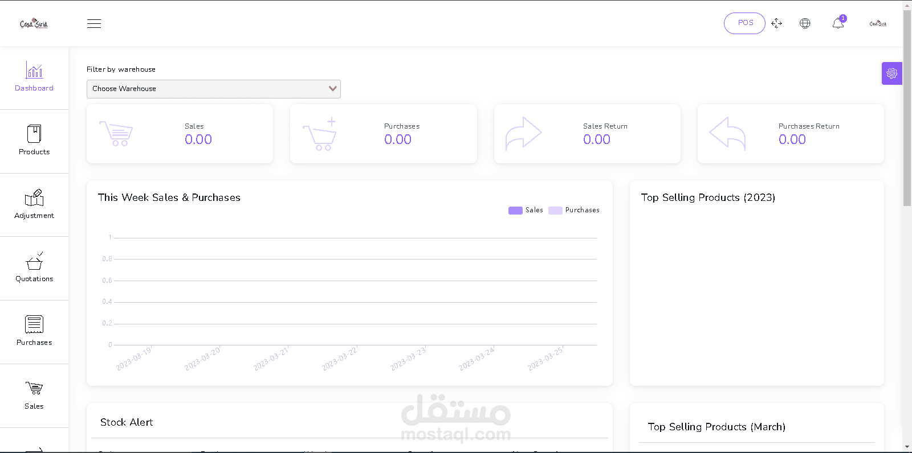This screenshot has width=912, height=453.
Task: Click the fullscreen arrows icon
Action: [x=776, y=23]
